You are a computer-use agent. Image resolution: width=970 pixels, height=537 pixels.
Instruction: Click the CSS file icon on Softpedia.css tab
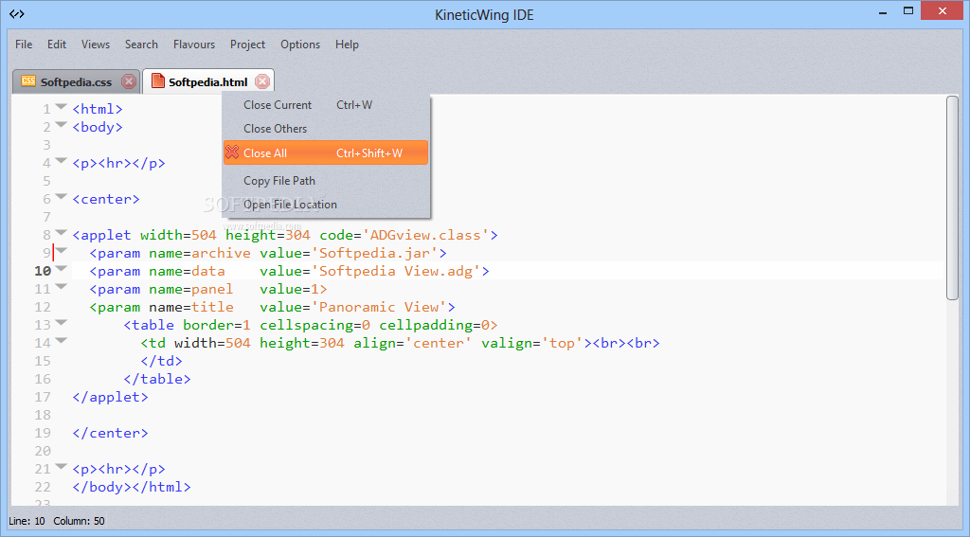[x=28, y=81]
